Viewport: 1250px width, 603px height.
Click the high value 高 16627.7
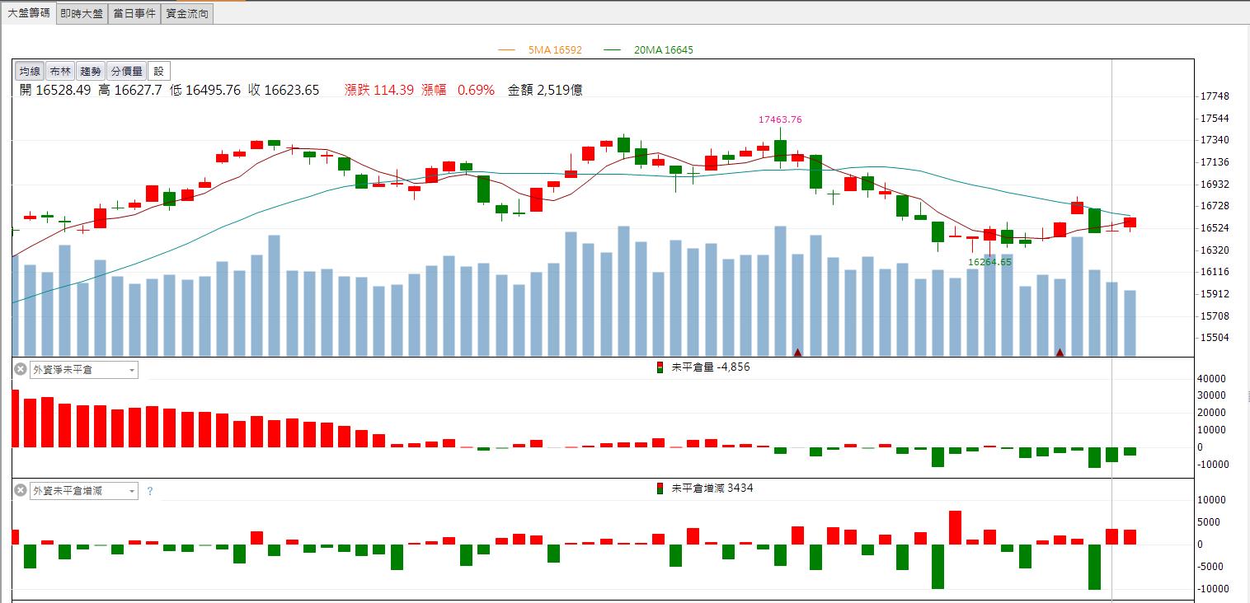[130, 91]
